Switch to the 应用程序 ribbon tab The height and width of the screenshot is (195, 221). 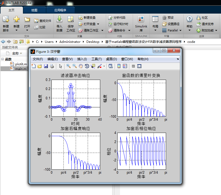[x=60, y=10]
